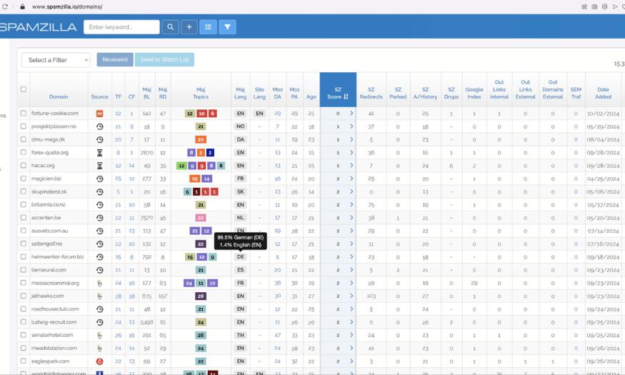Click the source icon for meadststation.com
This screenshot has width=625, height=375.
pos(100,349)
